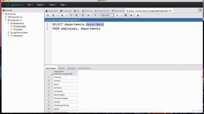Expand the Login/Group Roles node
Viewport: 204px width, 114px height.
pos(9,33)
